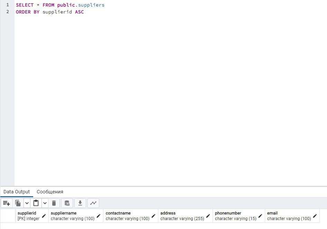Select the contactname column header
Screen dimensions: 327x229
click(127, 216)
